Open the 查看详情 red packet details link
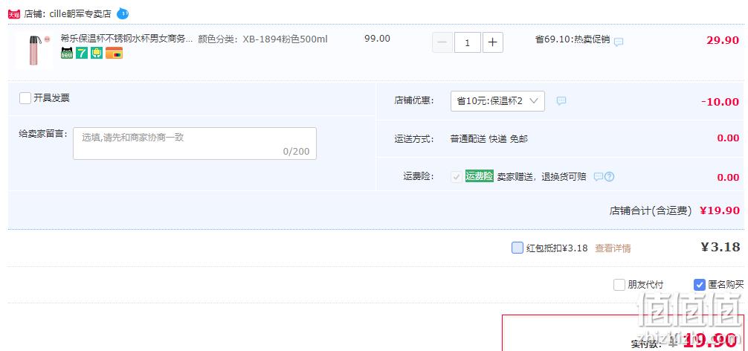Screen dimensions: 748x351 (x=613, y=248)
